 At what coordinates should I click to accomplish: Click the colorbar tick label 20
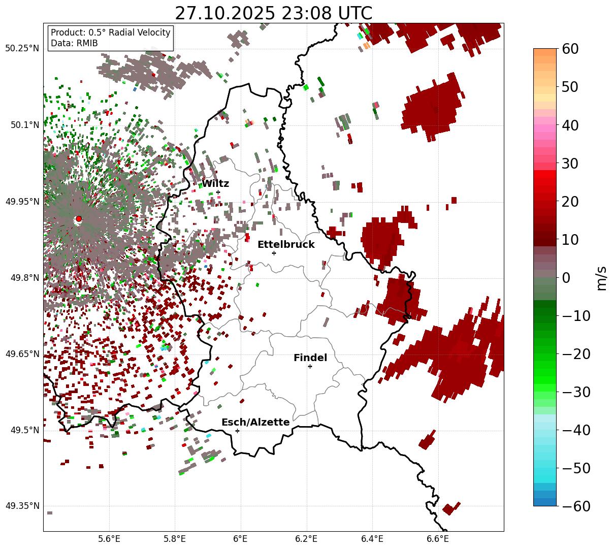(x=570, y=201)
